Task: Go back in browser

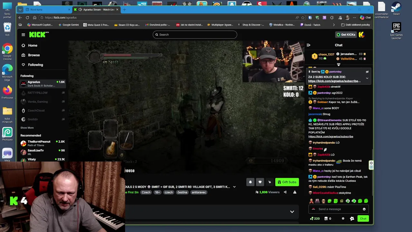Action: point(20,18)
